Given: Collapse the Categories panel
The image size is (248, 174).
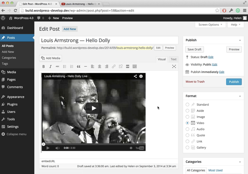Looking at the screenshot, I should (240, 162).
